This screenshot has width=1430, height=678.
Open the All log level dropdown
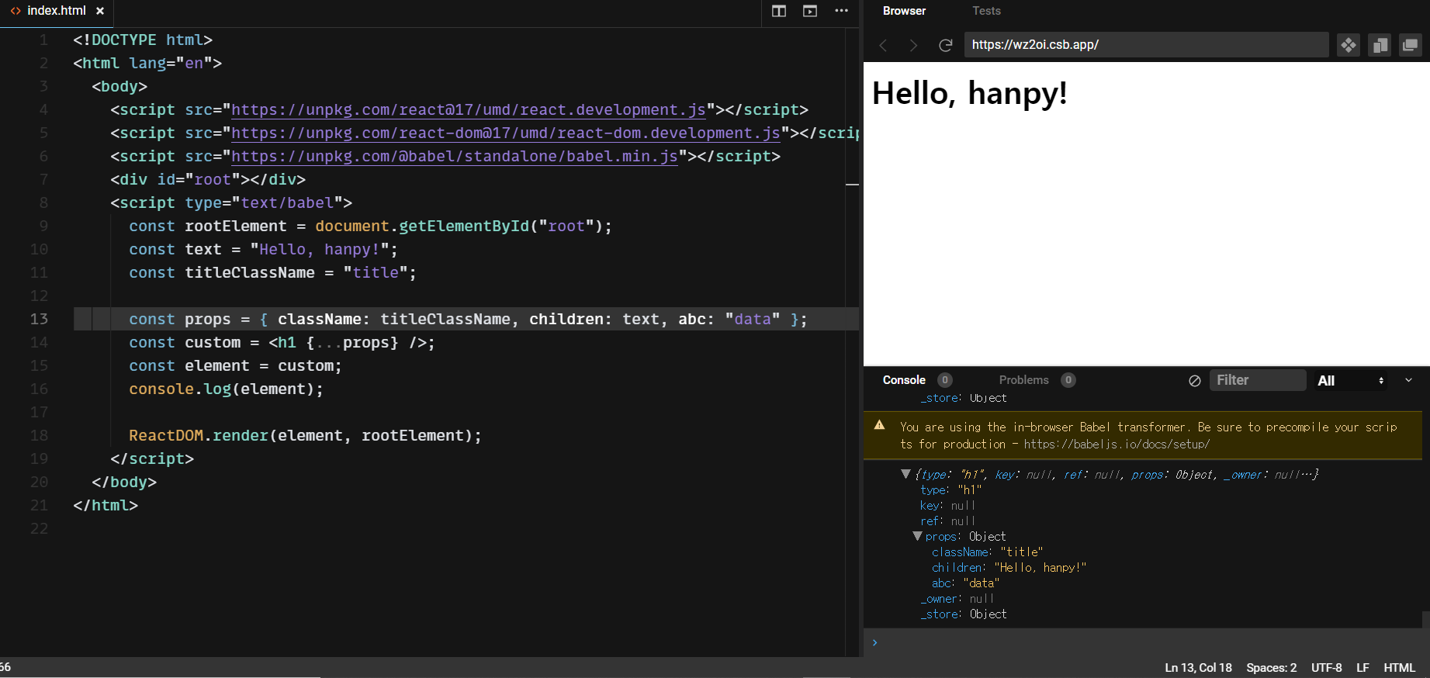pyautogui.click(x=1351, y=380)
